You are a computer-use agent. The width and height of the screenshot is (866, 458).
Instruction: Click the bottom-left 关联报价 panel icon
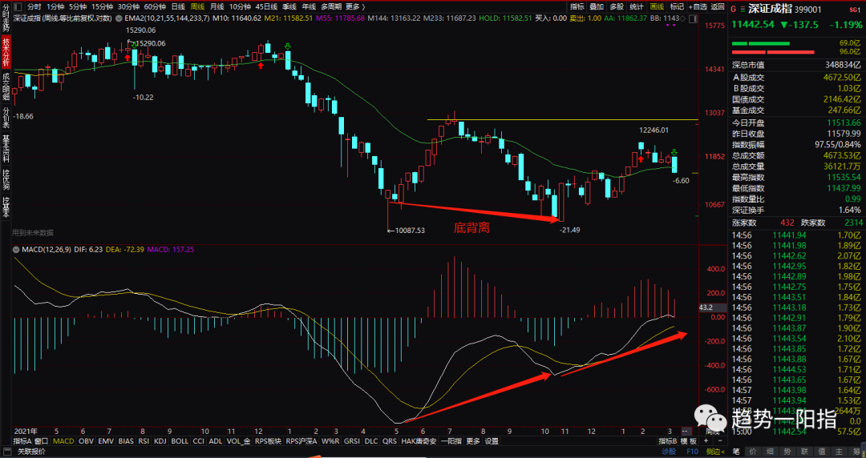tap(6, 452)
